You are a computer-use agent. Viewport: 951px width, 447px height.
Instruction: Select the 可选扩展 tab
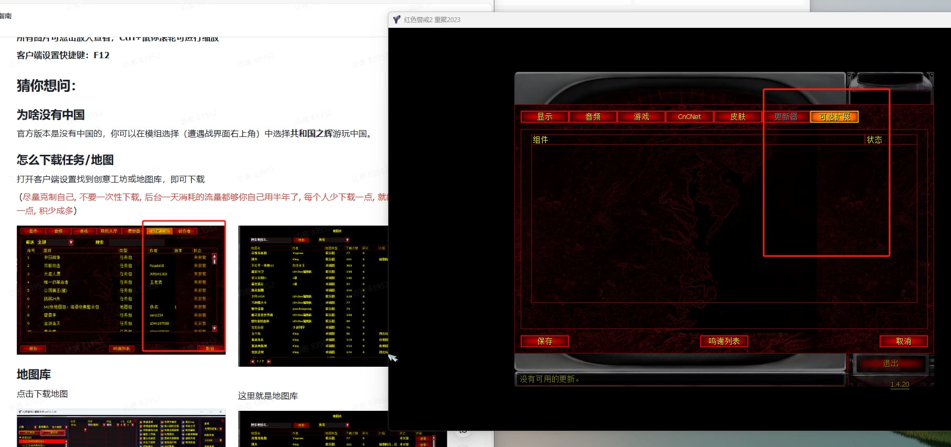coord(834,116)
